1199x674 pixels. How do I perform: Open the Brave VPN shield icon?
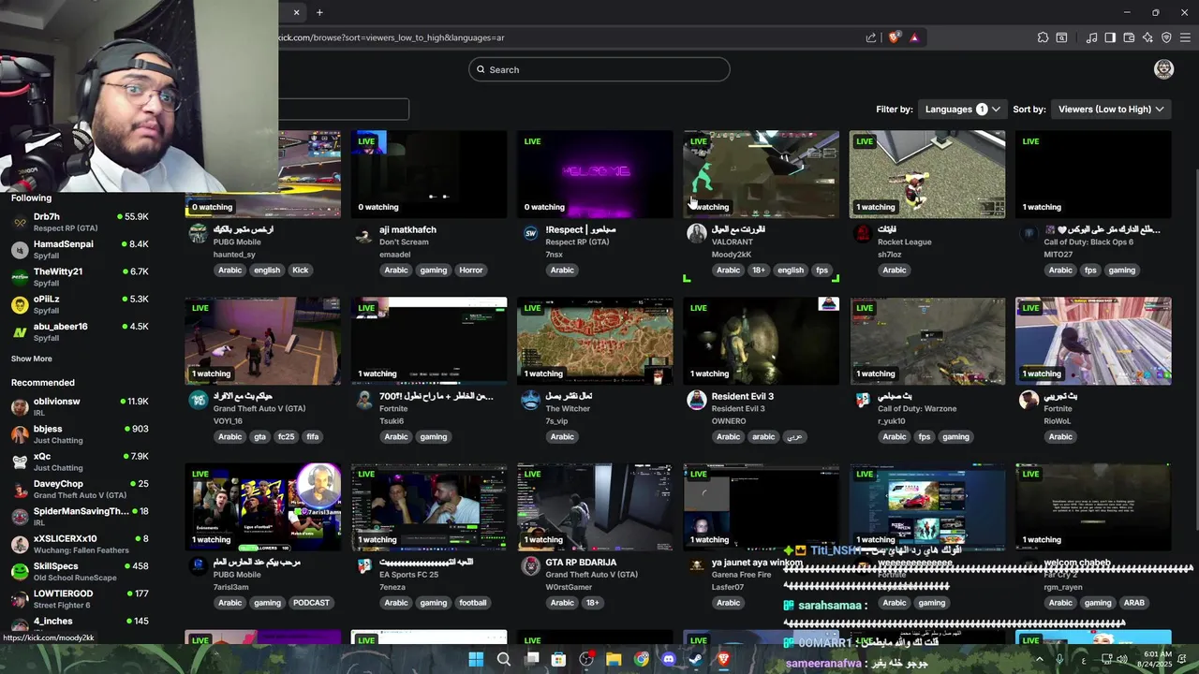point(1166,37)
